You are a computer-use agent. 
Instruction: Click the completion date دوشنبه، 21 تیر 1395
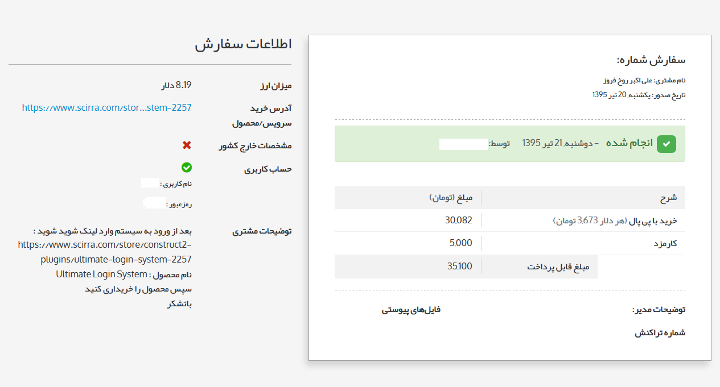[558, 144]
